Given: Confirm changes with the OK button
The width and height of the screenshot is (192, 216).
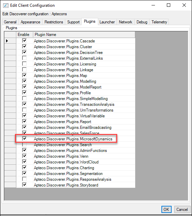Looking at the screenshot, I should coord(166,210).
